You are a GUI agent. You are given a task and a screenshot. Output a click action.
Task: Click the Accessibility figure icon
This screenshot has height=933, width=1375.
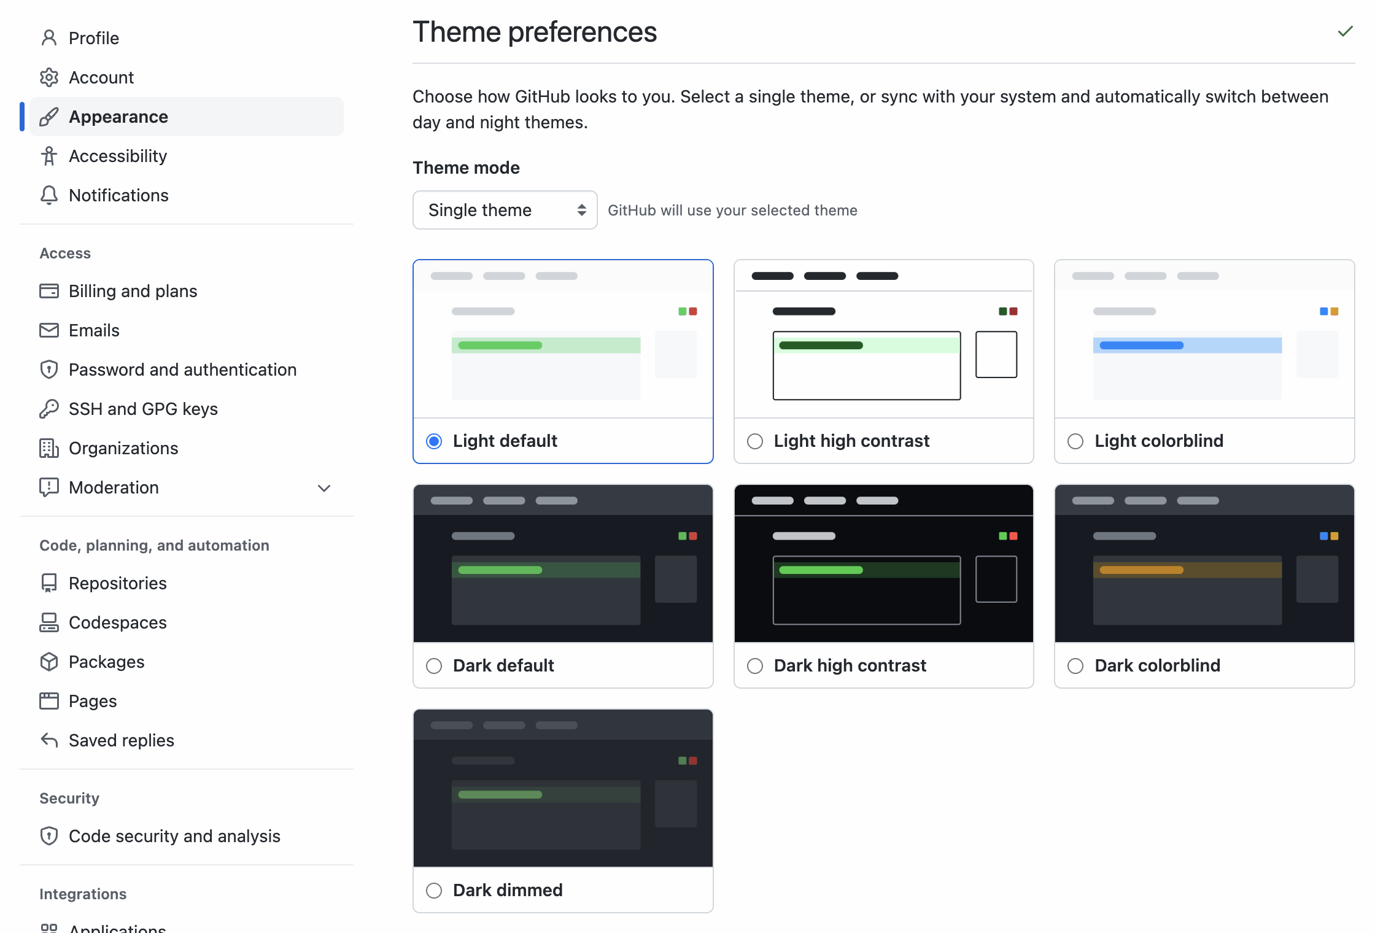49,156
